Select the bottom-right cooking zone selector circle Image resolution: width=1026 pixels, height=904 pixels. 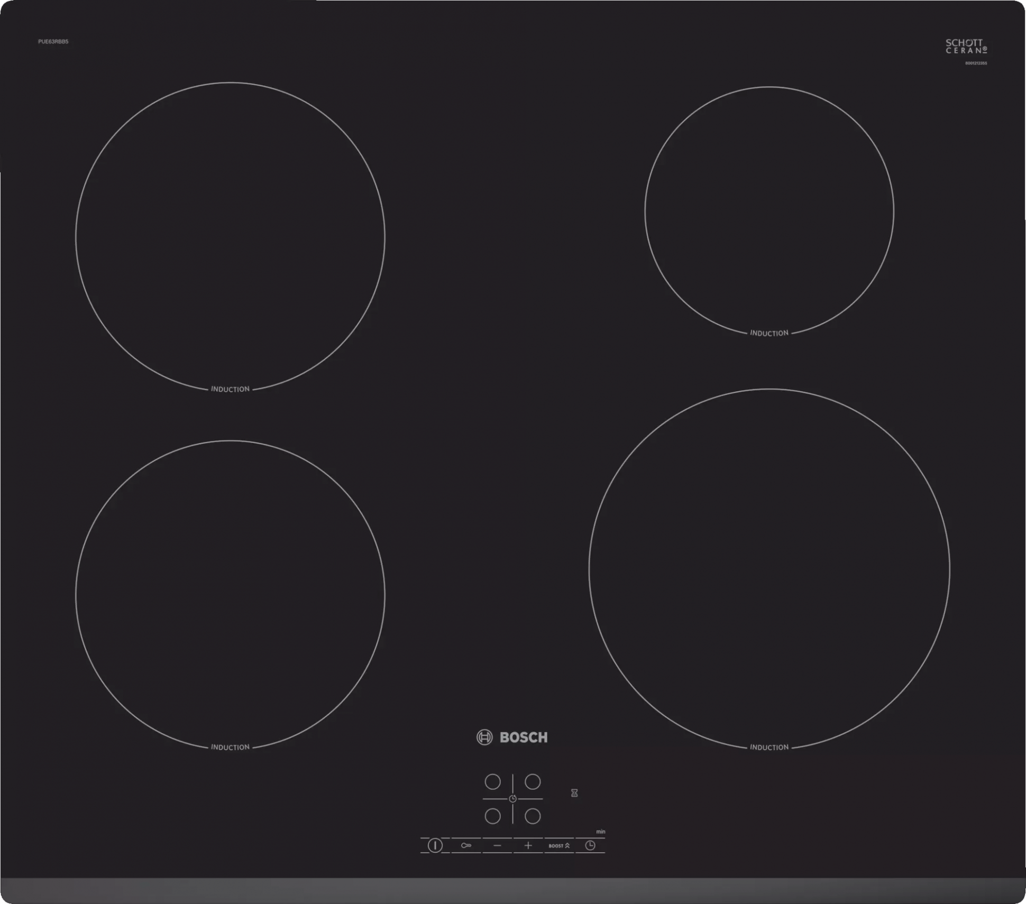coord(533,816)
